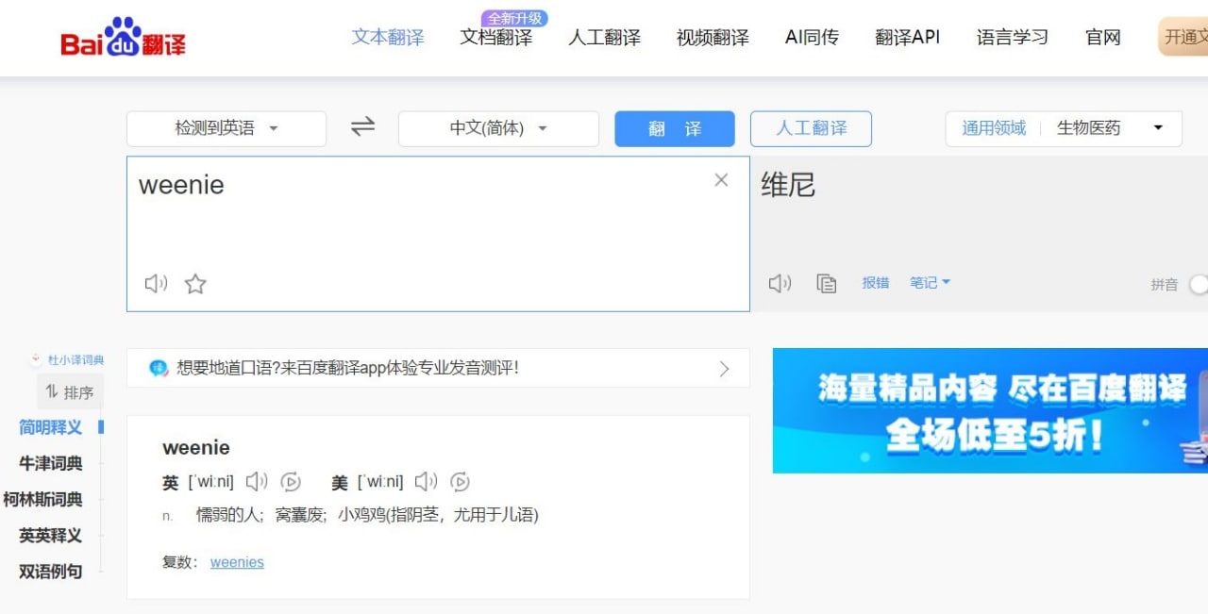Expand the 生物医药 domain dropdown arrow
Viewport: 1208px width, 614px height.
coord(1158,128)
